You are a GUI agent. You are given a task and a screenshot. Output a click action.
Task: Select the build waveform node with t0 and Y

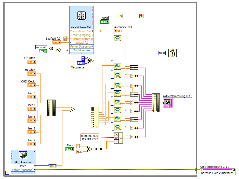pyautogui.click(x=118, y=138)
